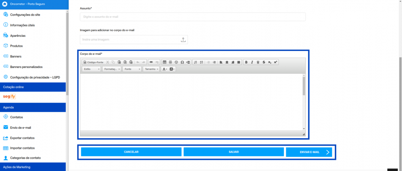Align text right
The height and width of the screenshot is (171, 402).
coord(233,62)
